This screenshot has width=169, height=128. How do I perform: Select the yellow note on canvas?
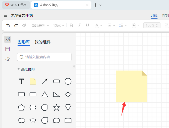tap(131, 86)
